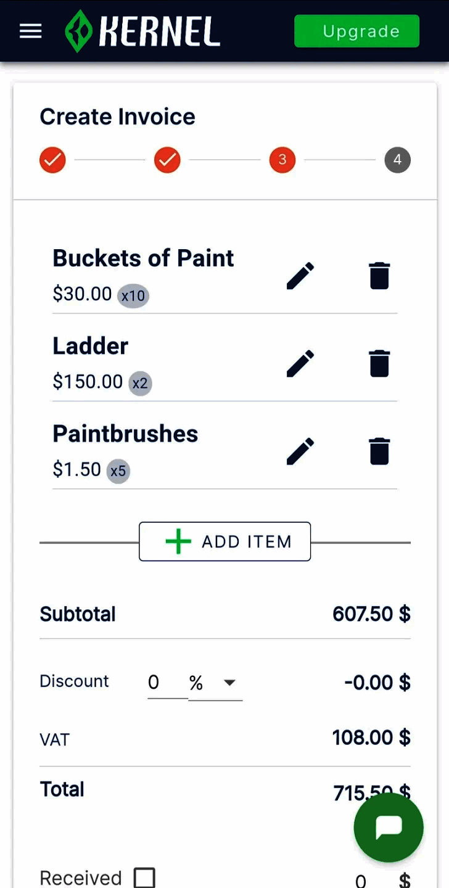Focus the discount amount input field

coord(167,683)
